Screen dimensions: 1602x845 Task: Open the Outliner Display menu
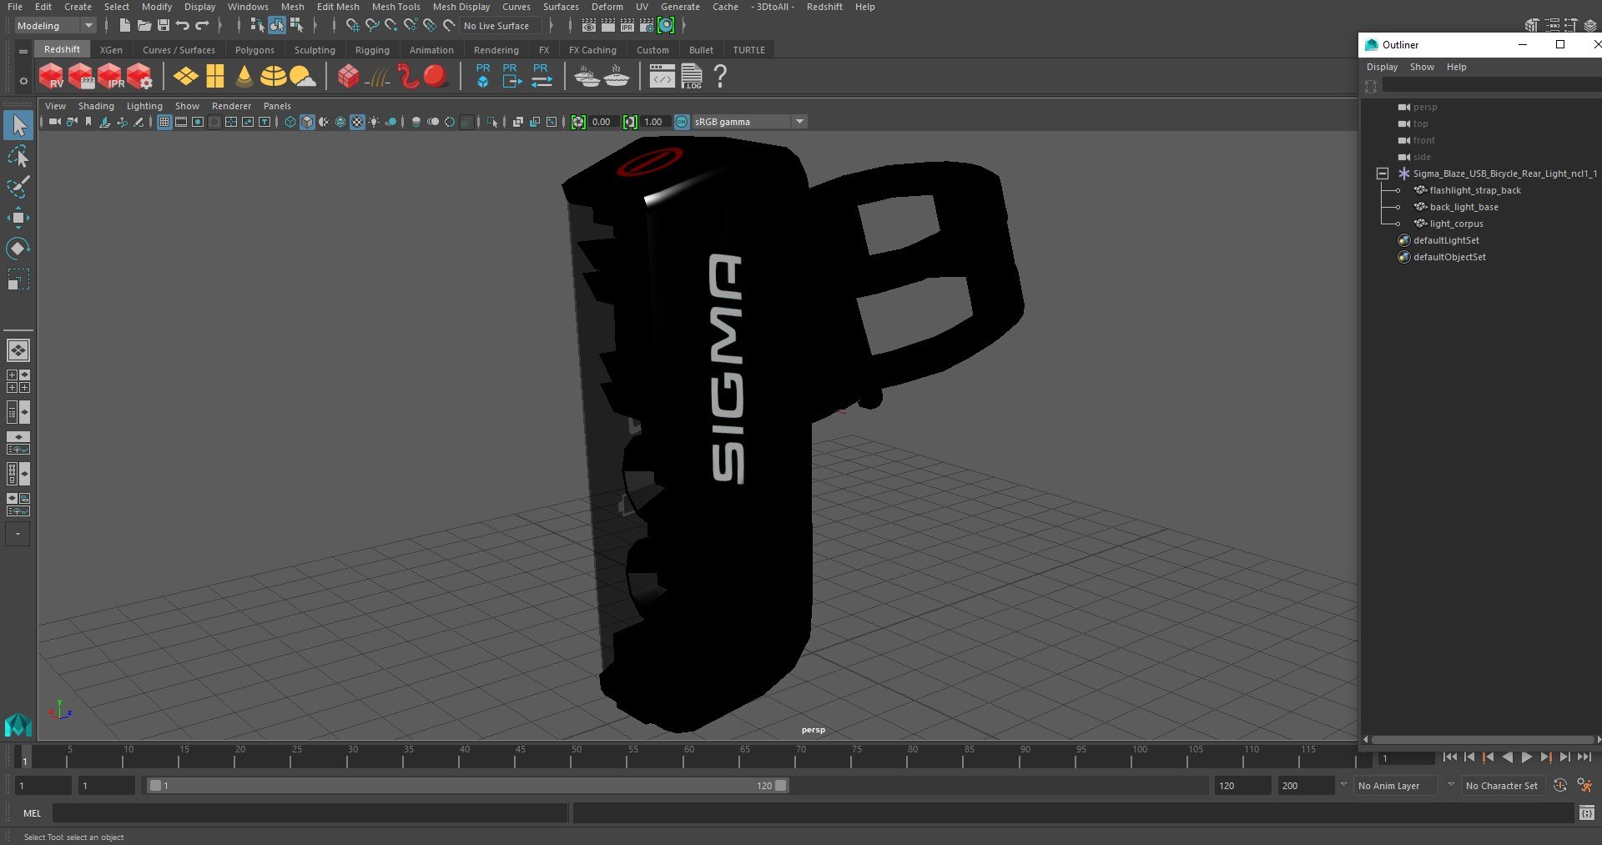tap(1382, 67)
